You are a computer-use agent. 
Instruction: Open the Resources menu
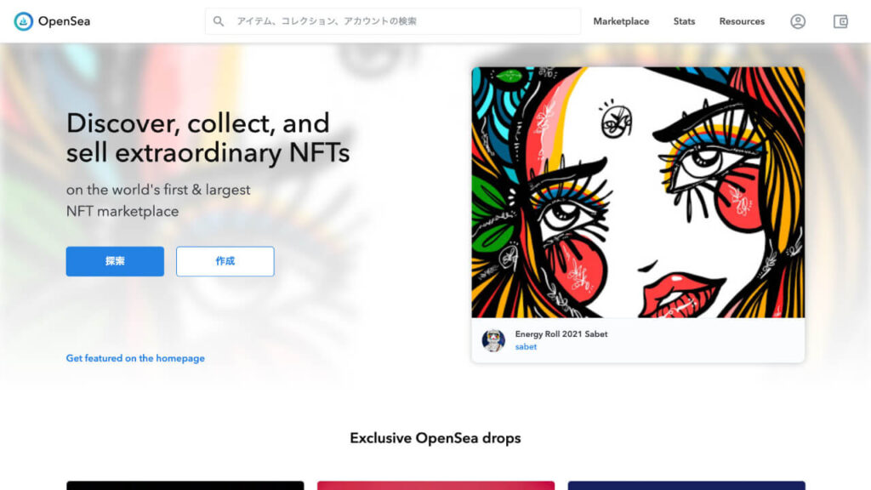pyautogui.click(x=742, y=21)
